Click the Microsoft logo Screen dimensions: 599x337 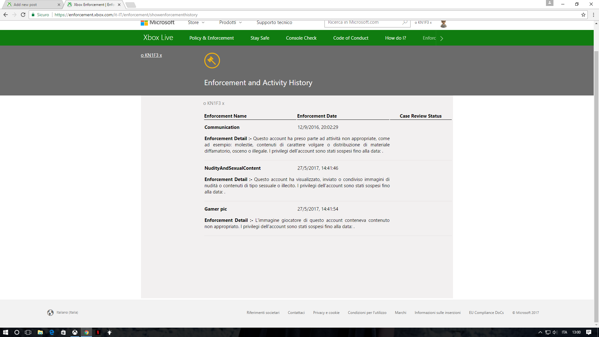[158, 22]
